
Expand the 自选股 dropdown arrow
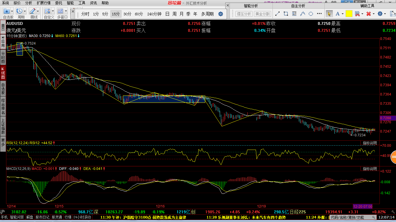pyautogui.click(x=12, y=11)
